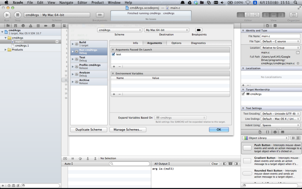Click Duplicate Scheme button
The height and width of the screenshot is (189, 302).
[x=89, y=130]
